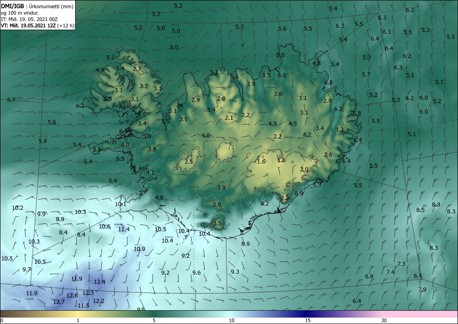Click the brown start of the color scale

[9, 314]
